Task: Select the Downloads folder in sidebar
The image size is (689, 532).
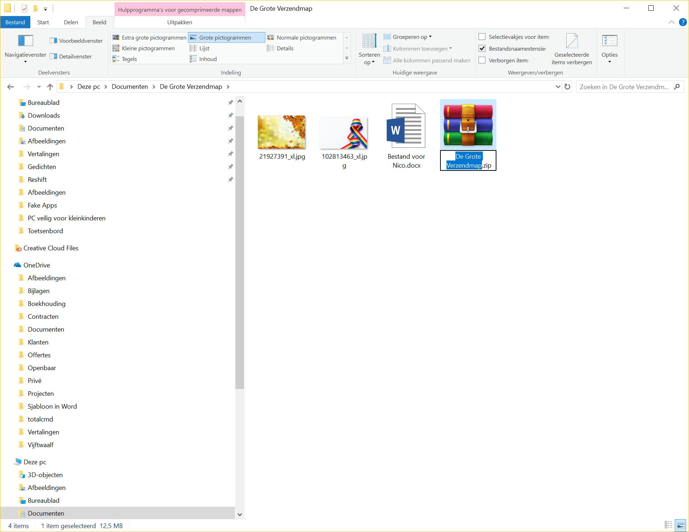Action: point(44,115)
